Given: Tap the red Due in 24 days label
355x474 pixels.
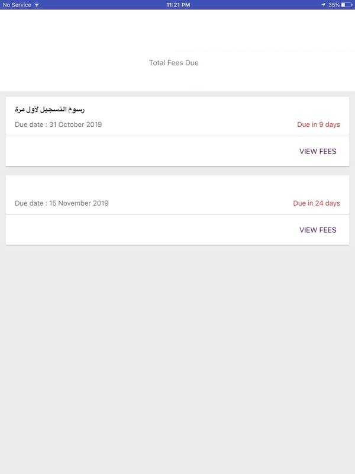Looking at the screenshot, I should click(317, 203).
